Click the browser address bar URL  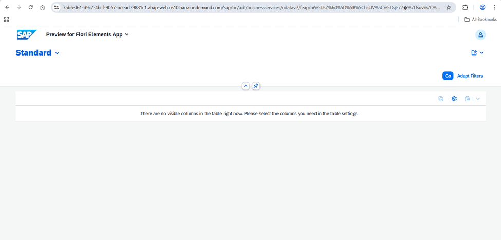[x=251, y=8]
